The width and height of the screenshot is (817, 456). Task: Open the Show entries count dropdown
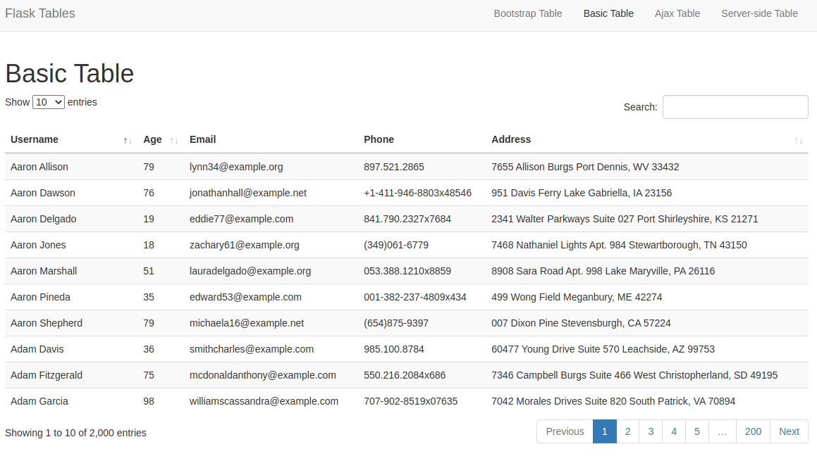pyautogui.click(x=49, y=103)
